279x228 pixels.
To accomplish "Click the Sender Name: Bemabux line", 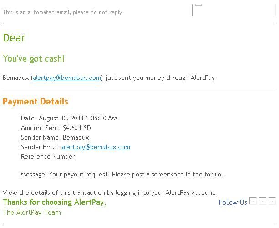I will [55, 137].
